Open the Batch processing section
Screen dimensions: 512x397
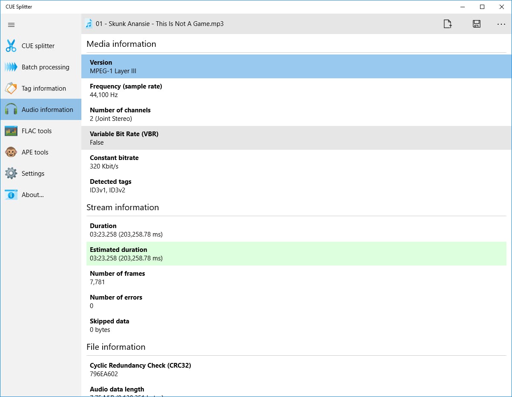(x=45, y=67)
